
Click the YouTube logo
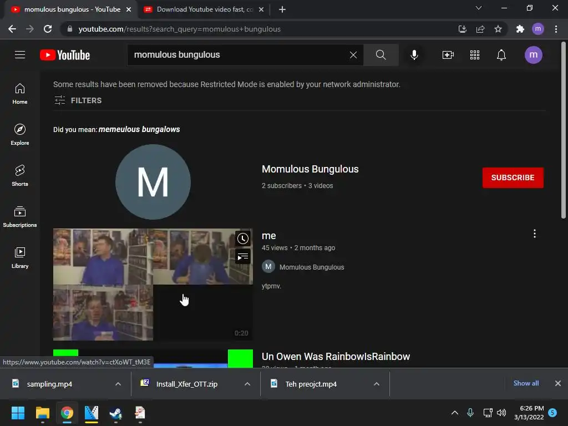[65, 55]
